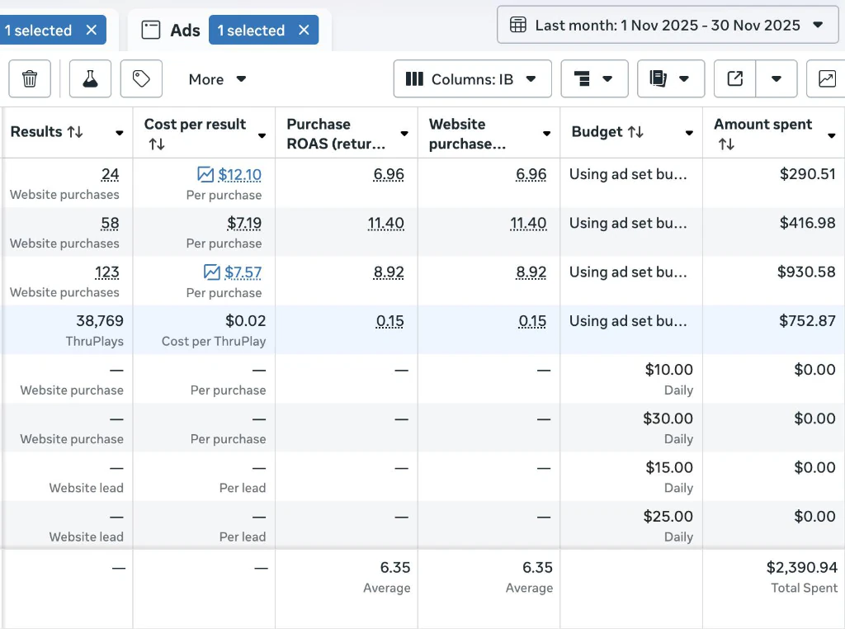The height and width of the screenshot is (629, 845).
Task: Click the $10.00 Daily budget cell
Action: (x=631, y=379)
